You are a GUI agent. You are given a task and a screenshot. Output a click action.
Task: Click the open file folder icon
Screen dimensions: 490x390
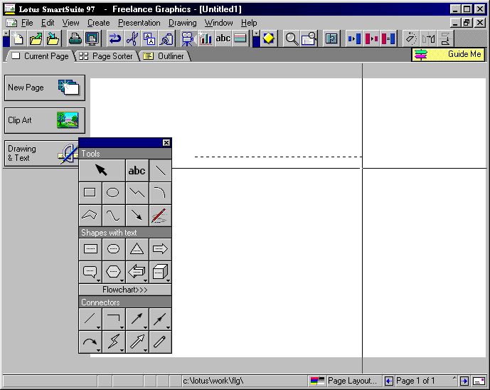click(x=36, y=38)
